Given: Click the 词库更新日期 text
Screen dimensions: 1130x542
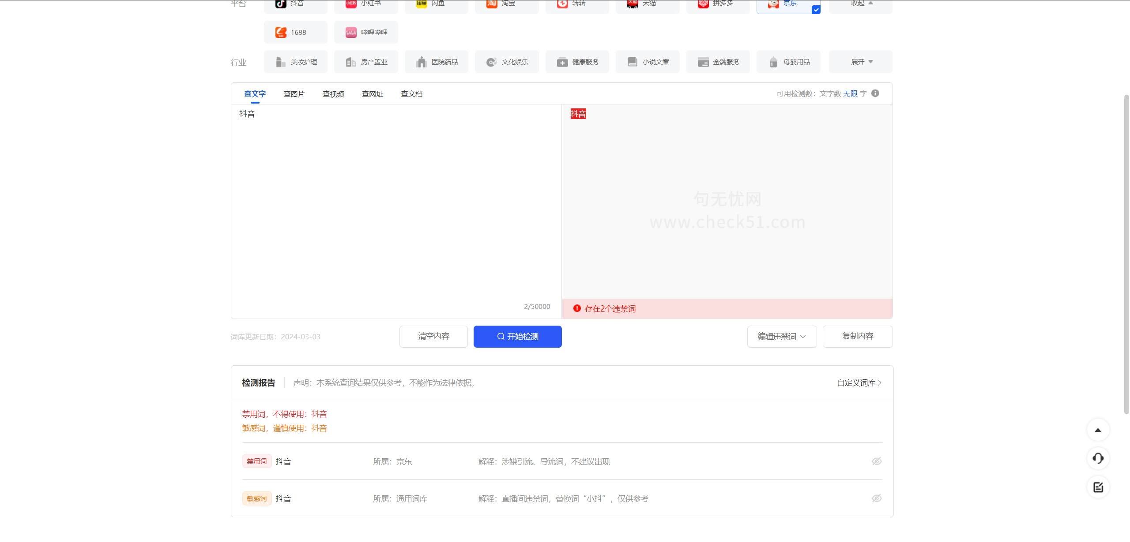Looking at the screenshot, I should [275, 337].
